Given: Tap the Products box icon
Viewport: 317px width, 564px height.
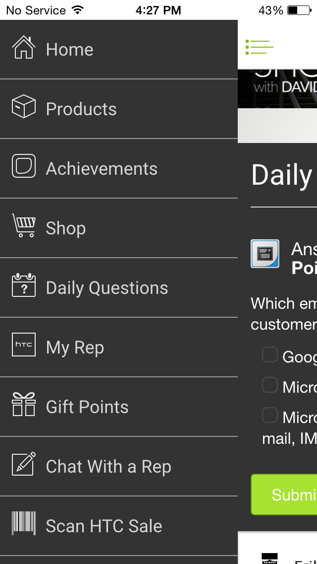Looking at the screenshot, I should pos(24,107).
